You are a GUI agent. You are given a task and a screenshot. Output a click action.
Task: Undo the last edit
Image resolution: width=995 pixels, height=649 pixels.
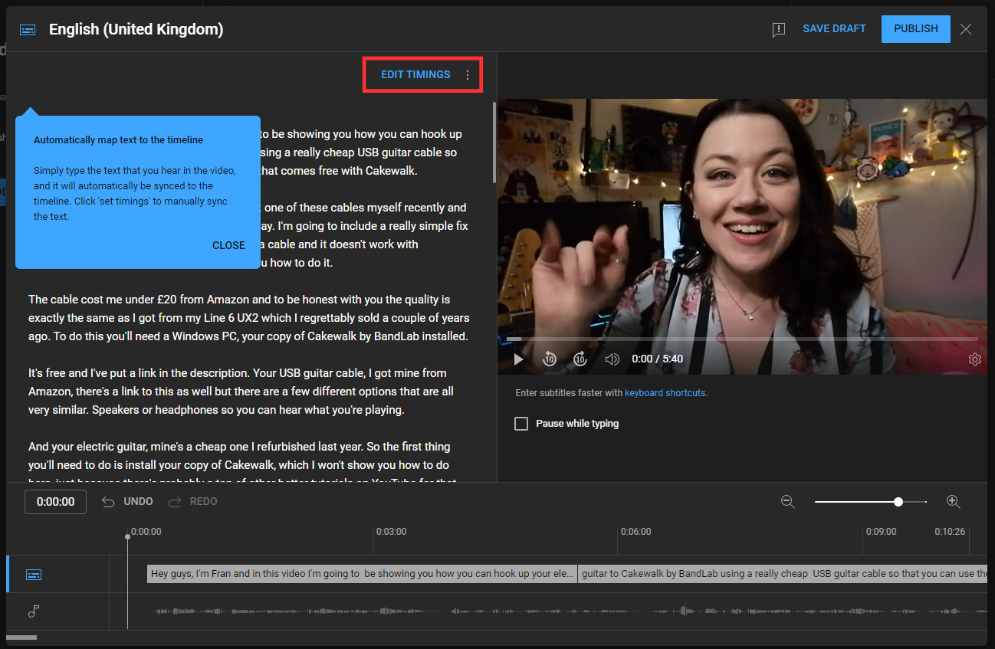[x=126, y=501]
